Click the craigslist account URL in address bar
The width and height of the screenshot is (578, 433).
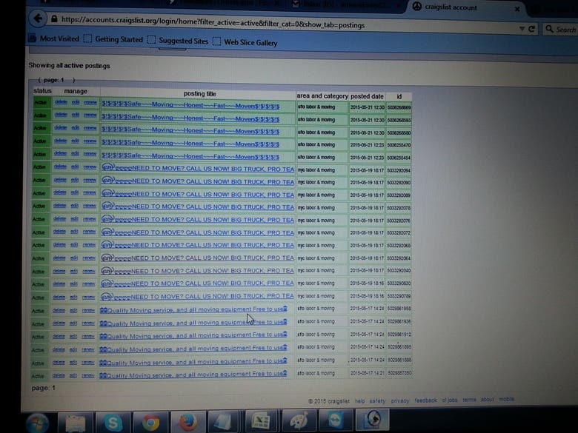point(213,22)
